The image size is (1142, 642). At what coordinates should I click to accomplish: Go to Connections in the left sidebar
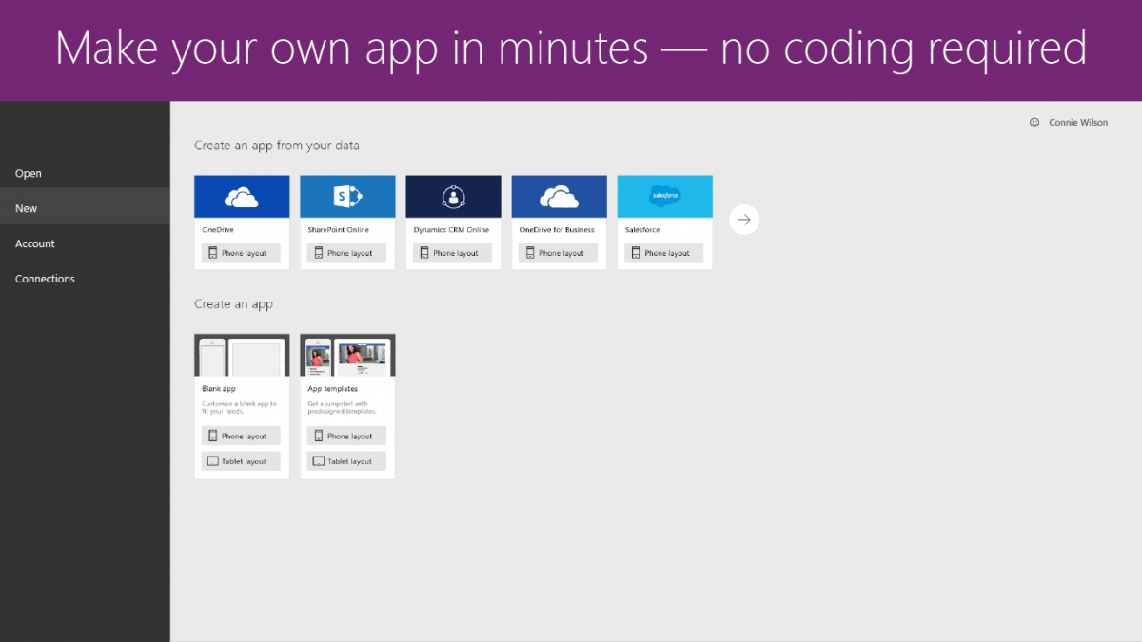(x=45, y=278)
